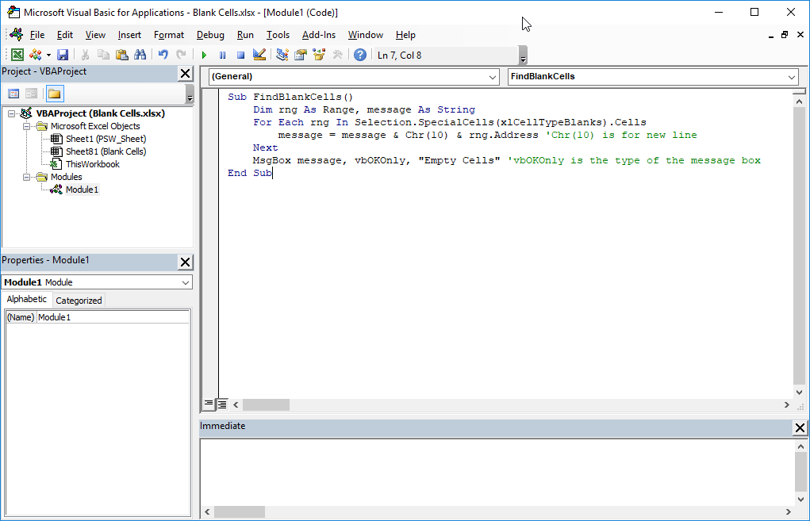Click the Immediate window horizontal scrollbar thumb
Image resolution: width=810 pixels, height=521 pixels.
pyautogui.click(x=239, y=511)
